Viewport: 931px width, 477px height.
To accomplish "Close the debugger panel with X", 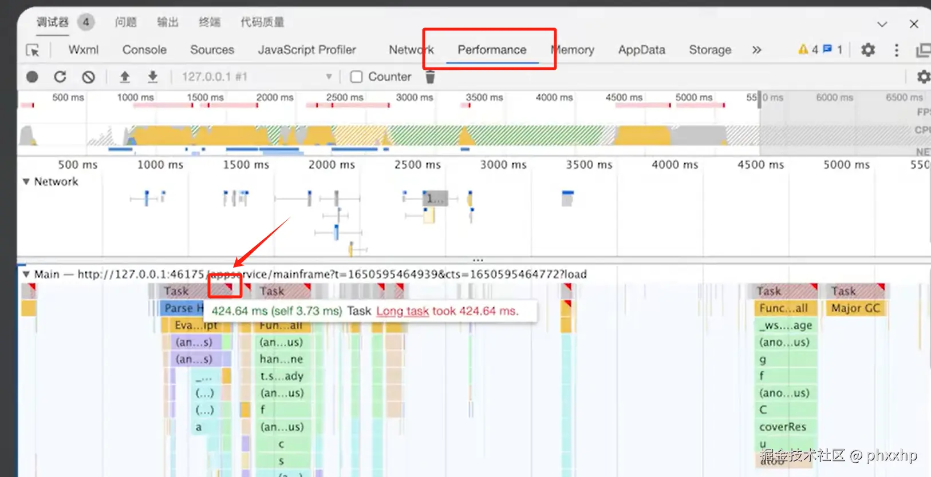I will click(x=914, y=23).
